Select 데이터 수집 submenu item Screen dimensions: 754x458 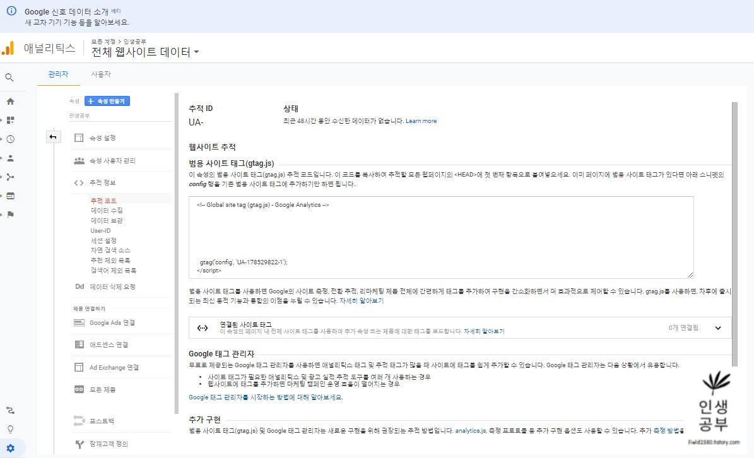(107, 211)
